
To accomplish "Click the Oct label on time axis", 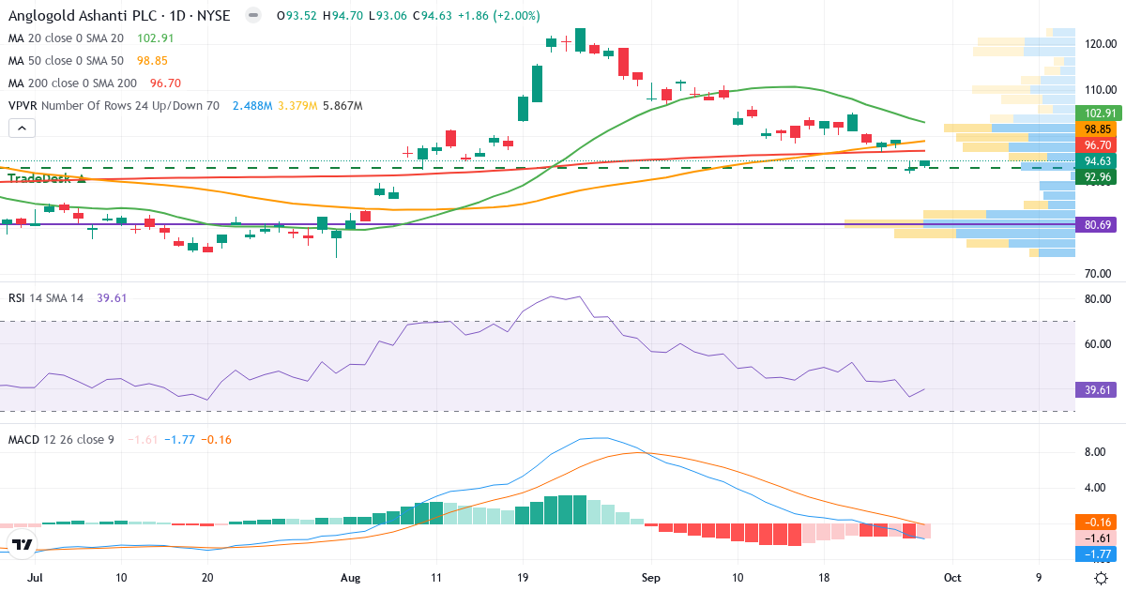I will tap(952, 577).
